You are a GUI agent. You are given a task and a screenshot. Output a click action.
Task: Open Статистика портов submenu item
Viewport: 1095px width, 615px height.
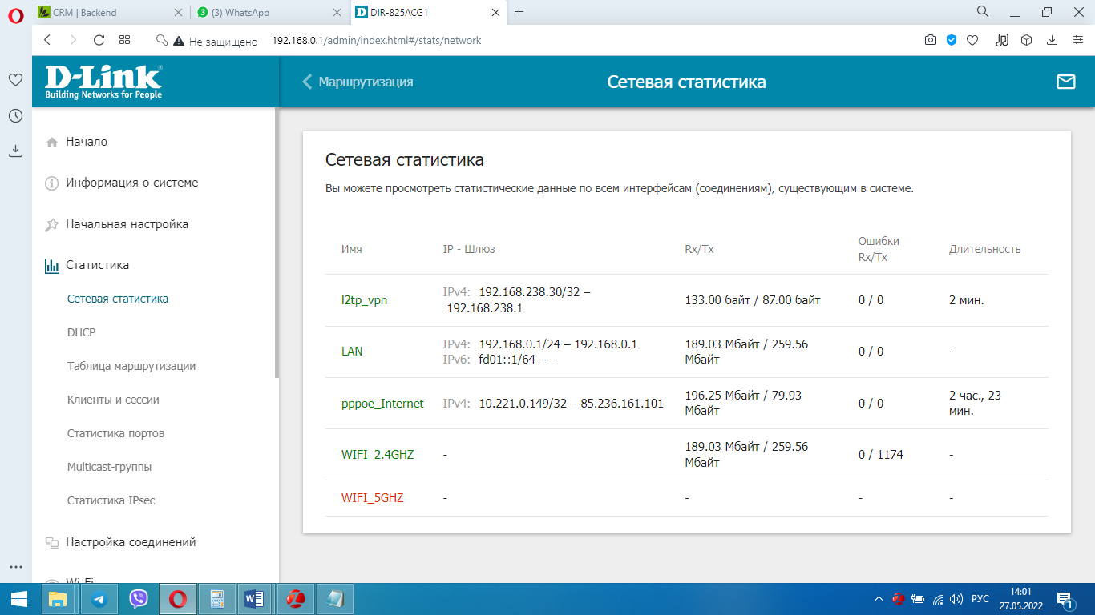[116, 433]
